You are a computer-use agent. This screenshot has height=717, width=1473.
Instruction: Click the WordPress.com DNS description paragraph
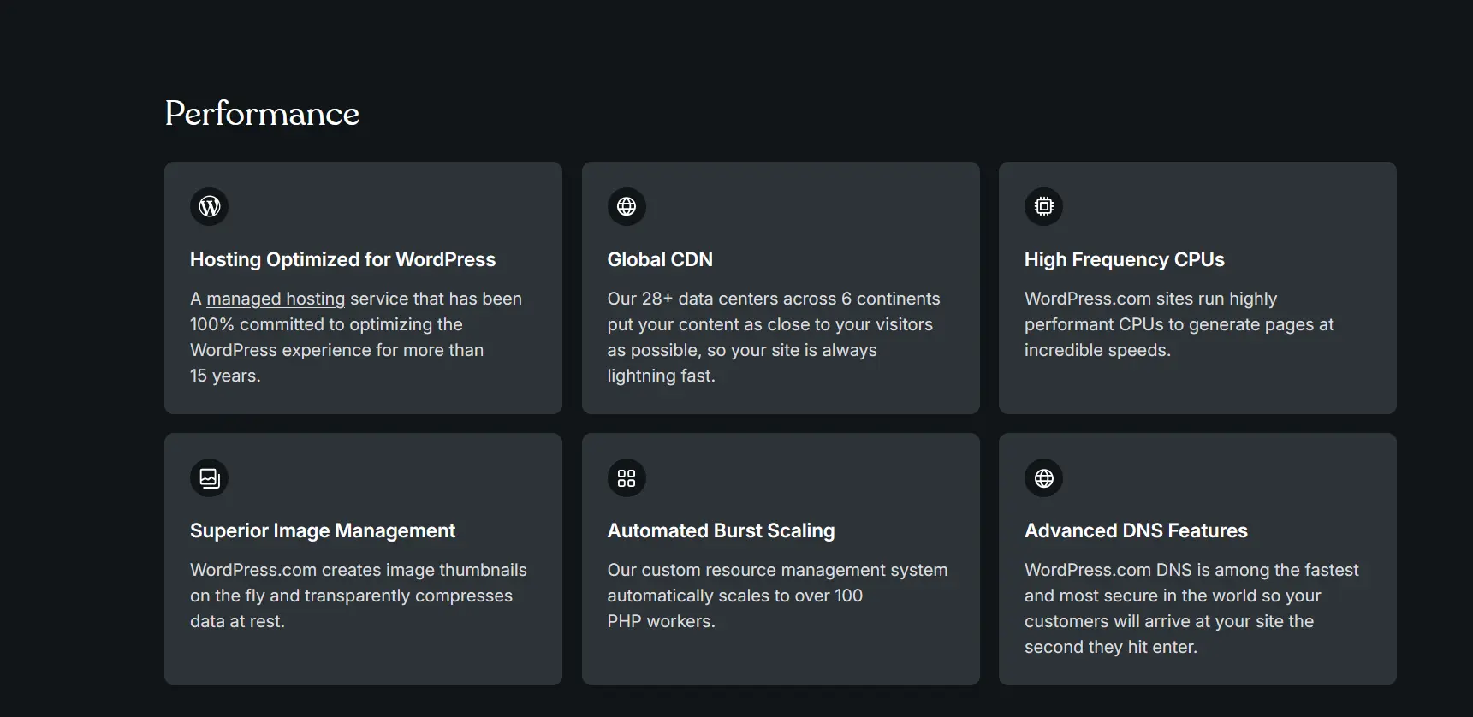click(1191, 608)
